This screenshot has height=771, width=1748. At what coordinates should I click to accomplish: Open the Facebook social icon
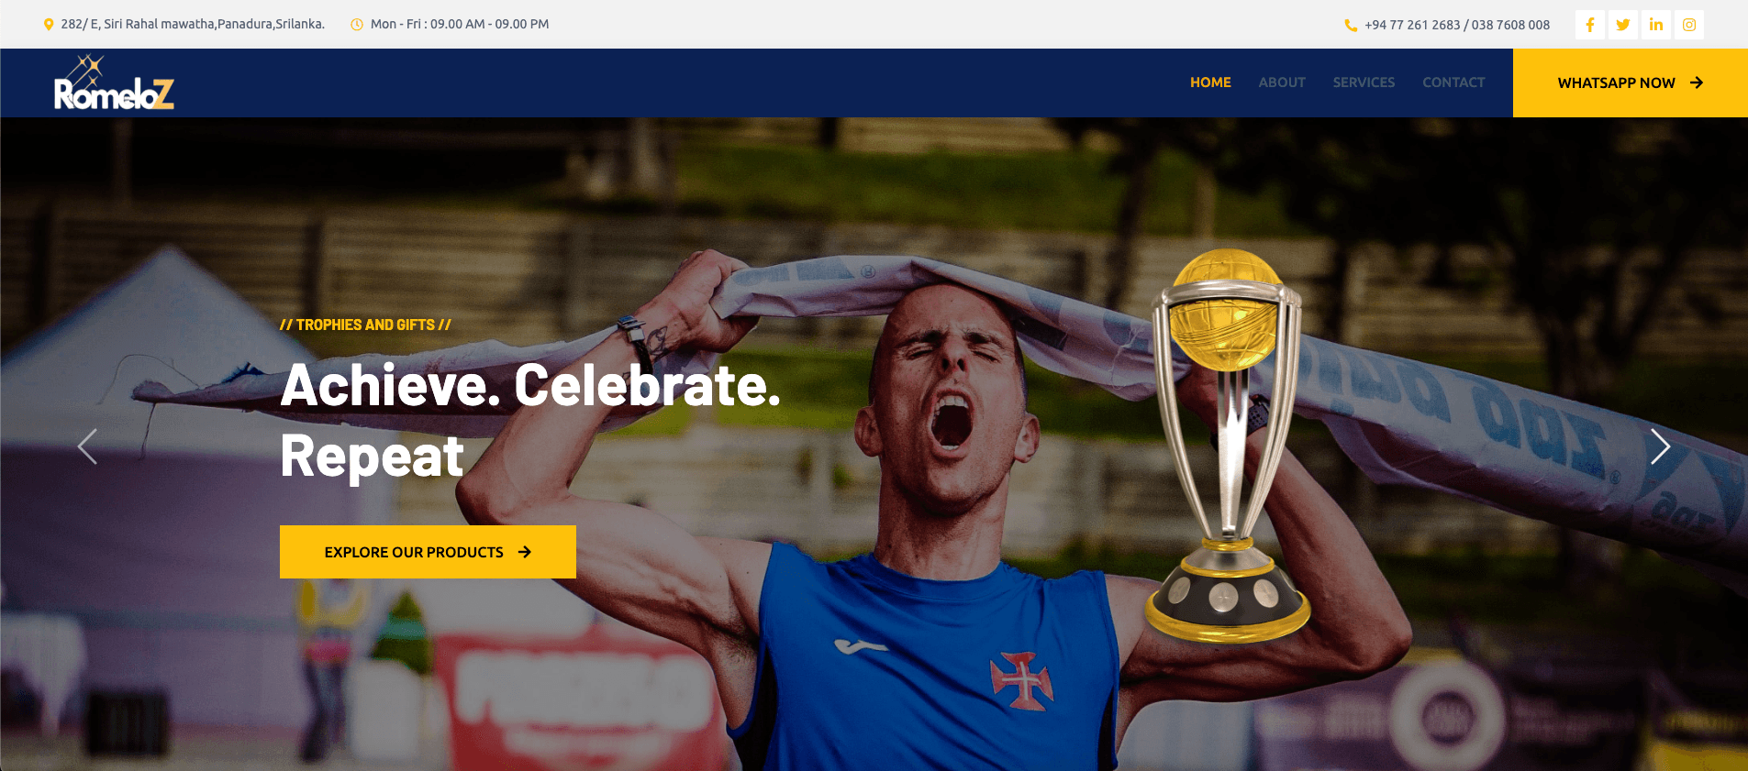click(x=1590, y=25)
